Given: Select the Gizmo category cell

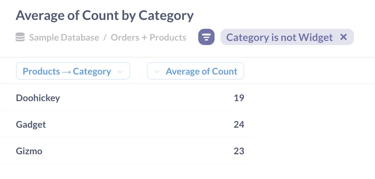Looking at the screenshot, I should [29, 151].
